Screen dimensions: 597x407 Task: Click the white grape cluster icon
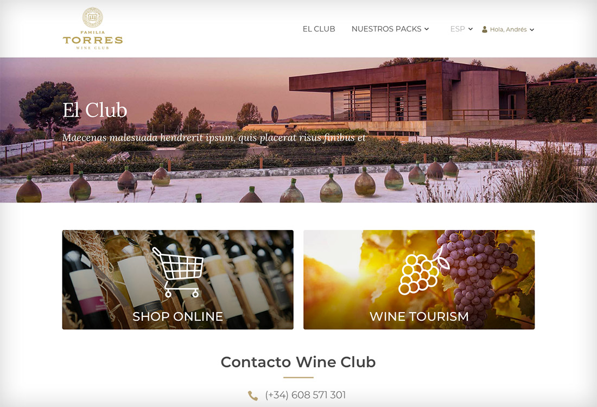tap(423, 272)
